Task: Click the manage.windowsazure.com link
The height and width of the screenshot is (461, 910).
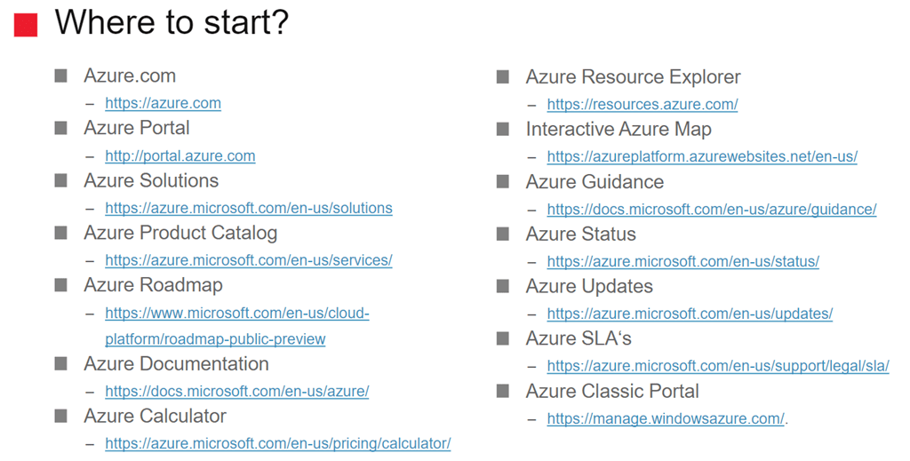Action: point(665,419)
